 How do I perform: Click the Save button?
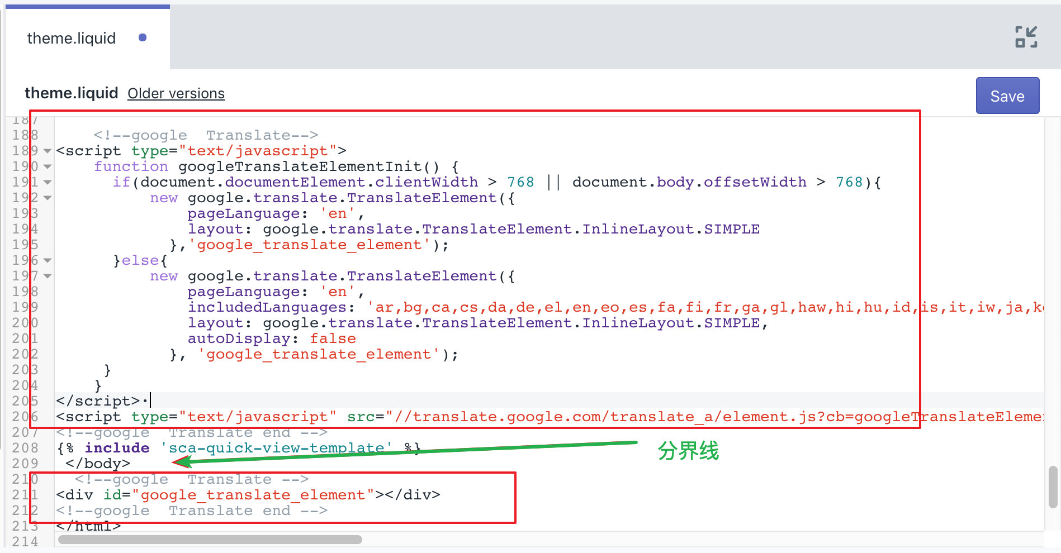click(1007, 96)
